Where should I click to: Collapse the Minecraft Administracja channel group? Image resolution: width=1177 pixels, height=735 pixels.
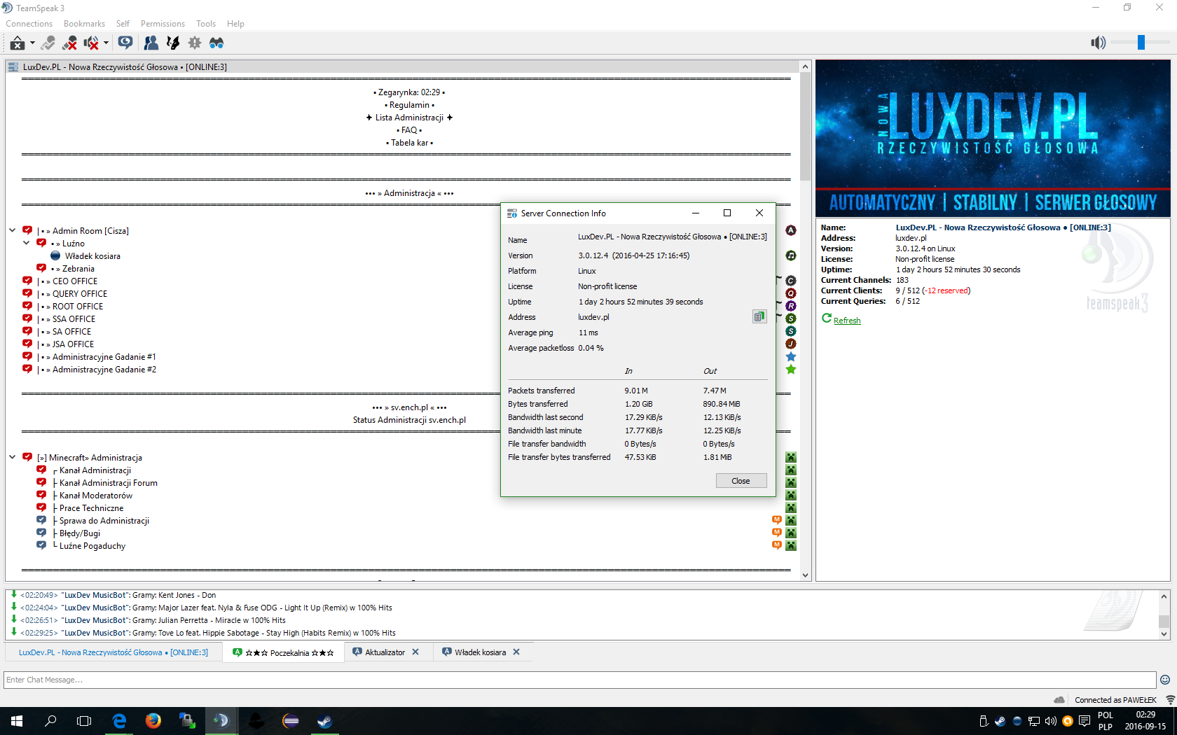click(13, 457)
